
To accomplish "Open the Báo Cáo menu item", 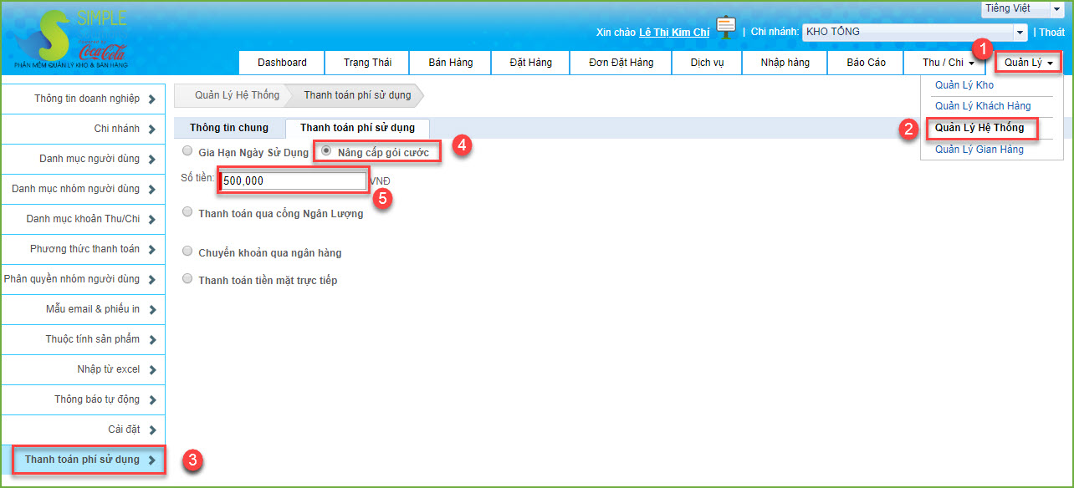I will pos(866,63).
